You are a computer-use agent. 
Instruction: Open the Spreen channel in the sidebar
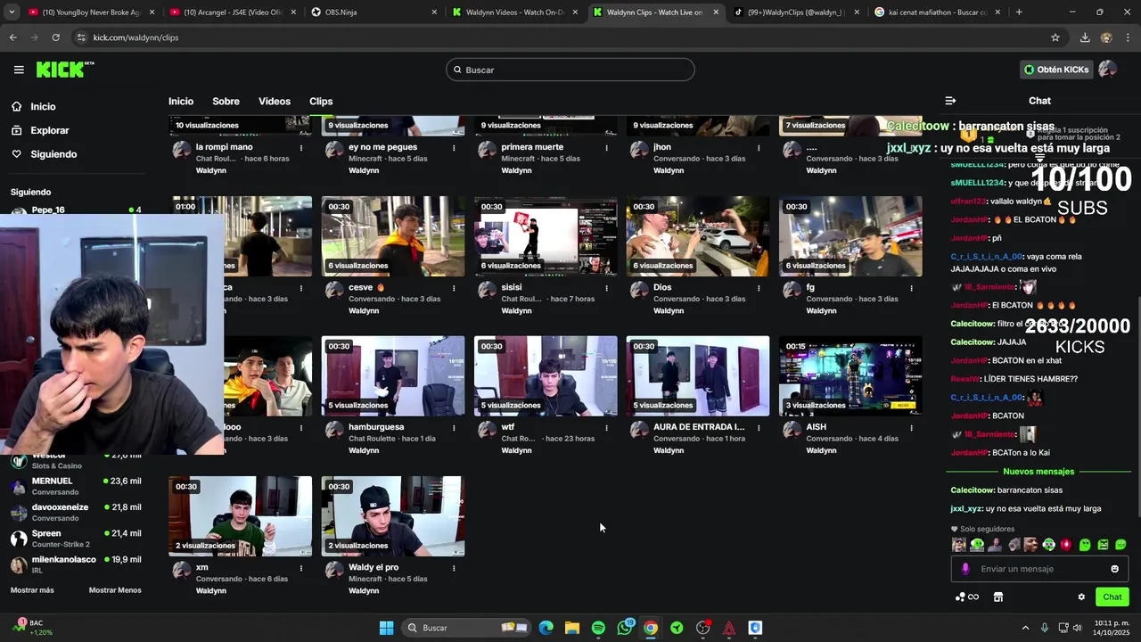pyautogui.click(x=76, y=539)
